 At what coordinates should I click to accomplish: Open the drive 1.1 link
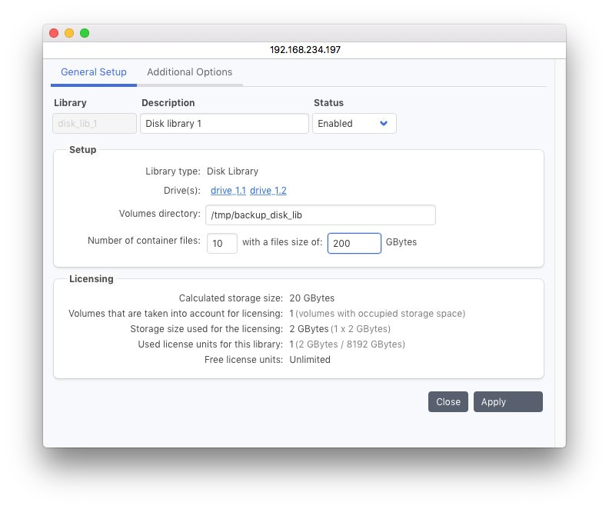coord(228,191)
